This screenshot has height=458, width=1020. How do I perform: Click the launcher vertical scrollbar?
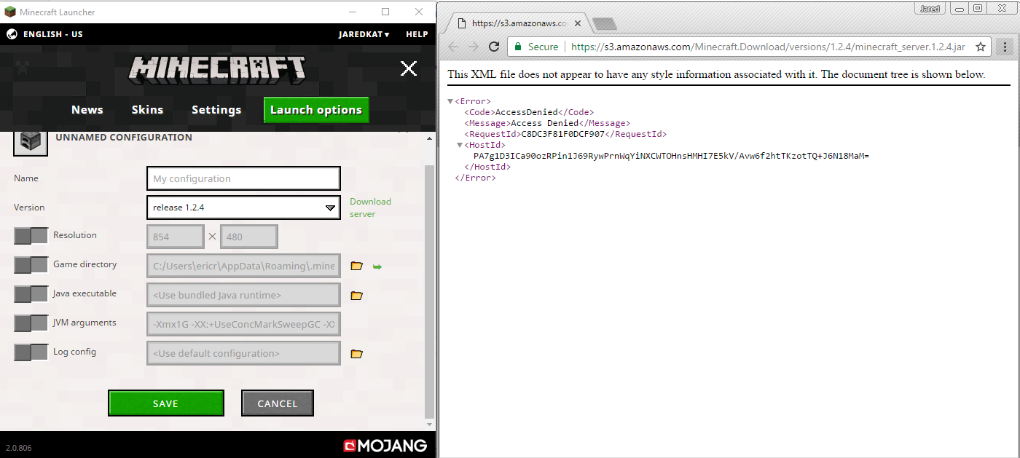[430, 291]
